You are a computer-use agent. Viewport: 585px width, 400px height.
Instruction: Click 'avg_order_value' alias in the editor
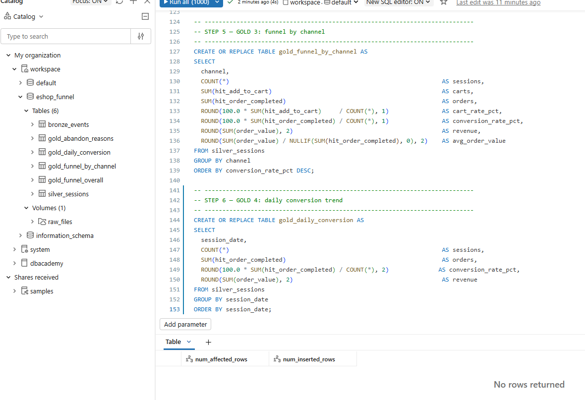coord(479,141)
